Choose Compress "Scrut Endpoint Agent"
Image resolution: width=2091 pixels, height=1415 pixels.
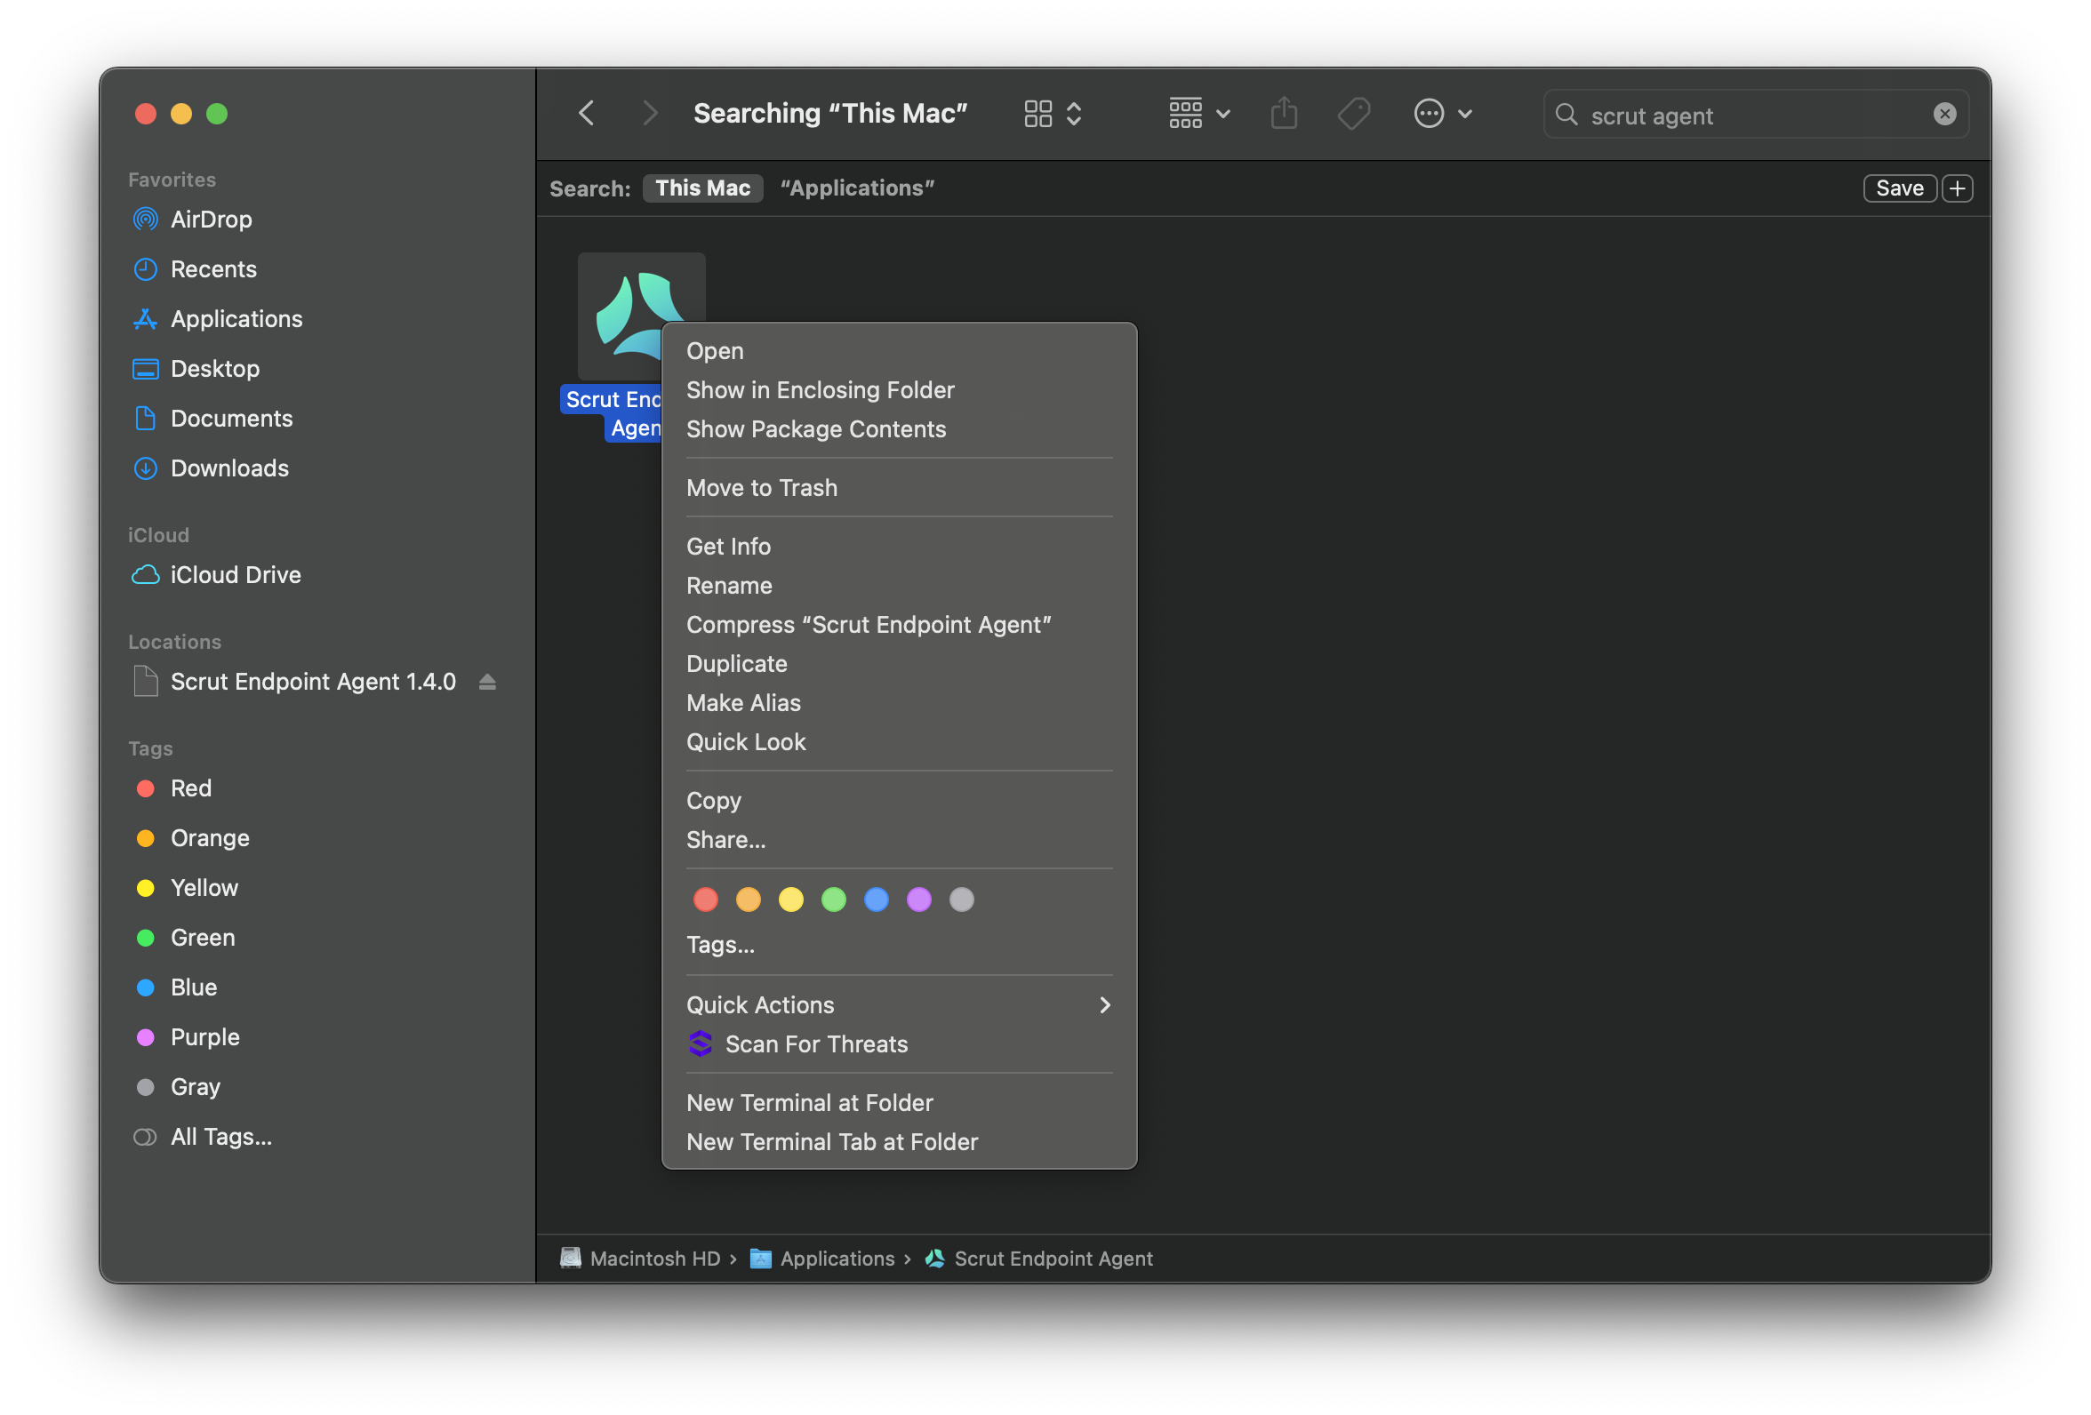[899, 624]
